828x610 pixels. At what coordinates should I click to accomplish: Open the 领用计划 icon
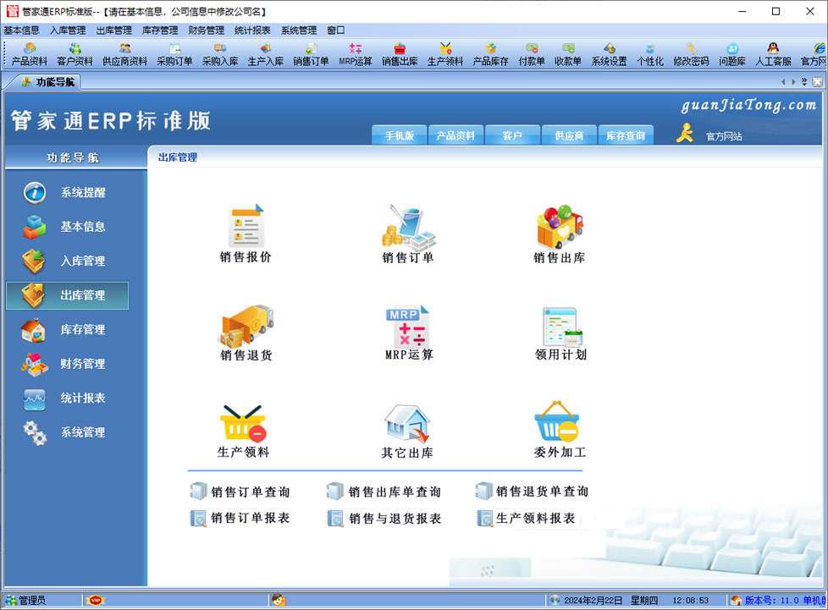coord(560,326)
